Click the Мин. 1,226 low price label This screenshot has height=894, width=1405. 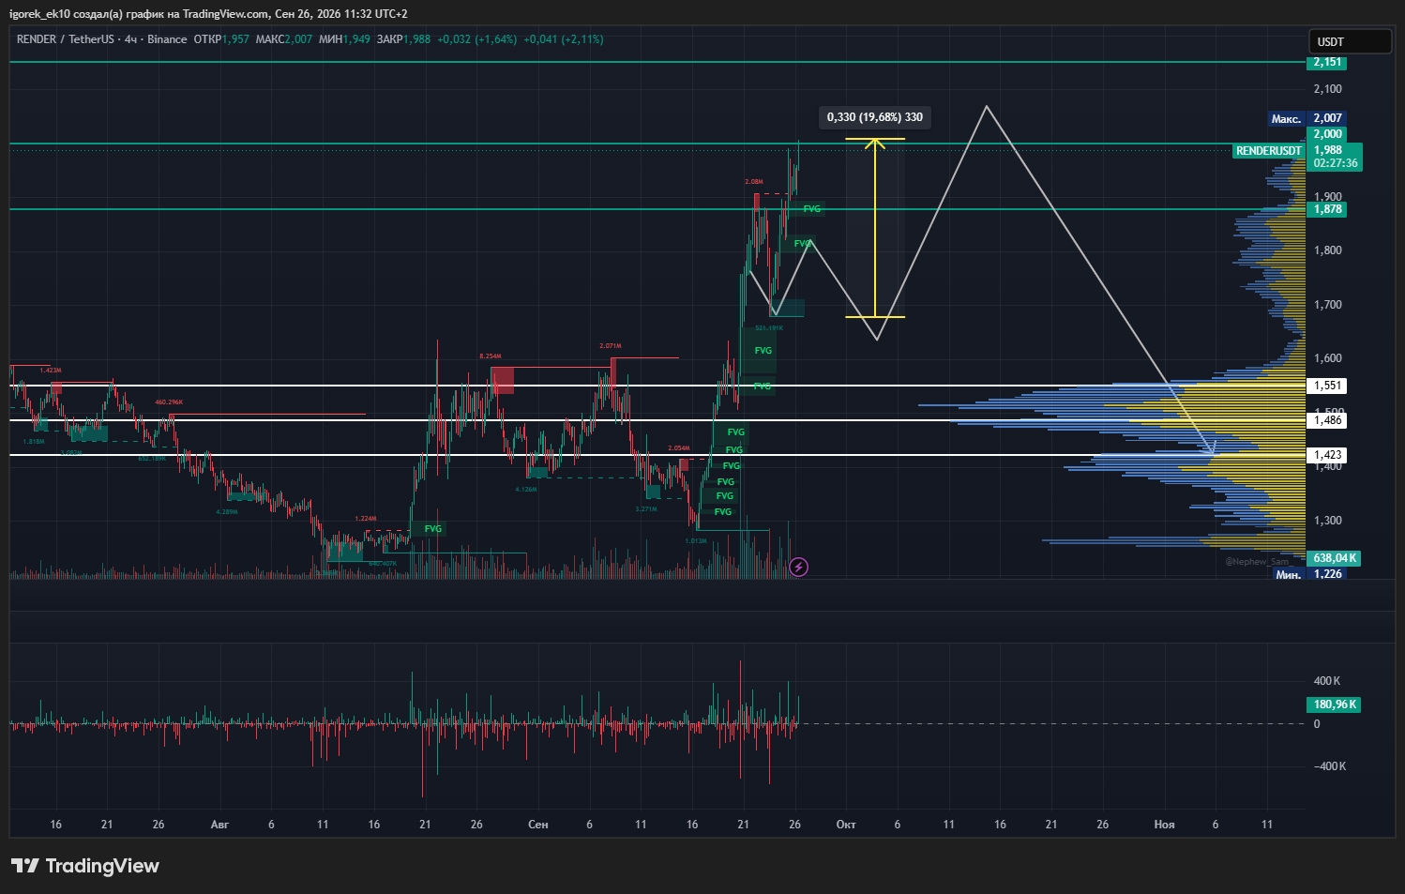point(1308,574)
